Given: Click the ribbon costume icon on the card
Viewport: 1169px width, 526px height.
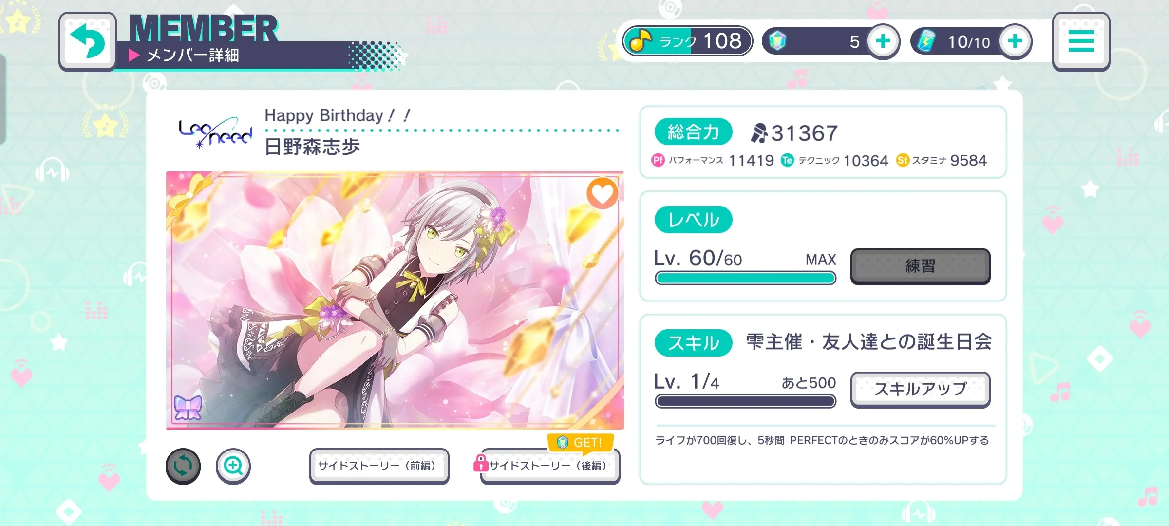Looking at the screenshot, I should tap(188, 408).
